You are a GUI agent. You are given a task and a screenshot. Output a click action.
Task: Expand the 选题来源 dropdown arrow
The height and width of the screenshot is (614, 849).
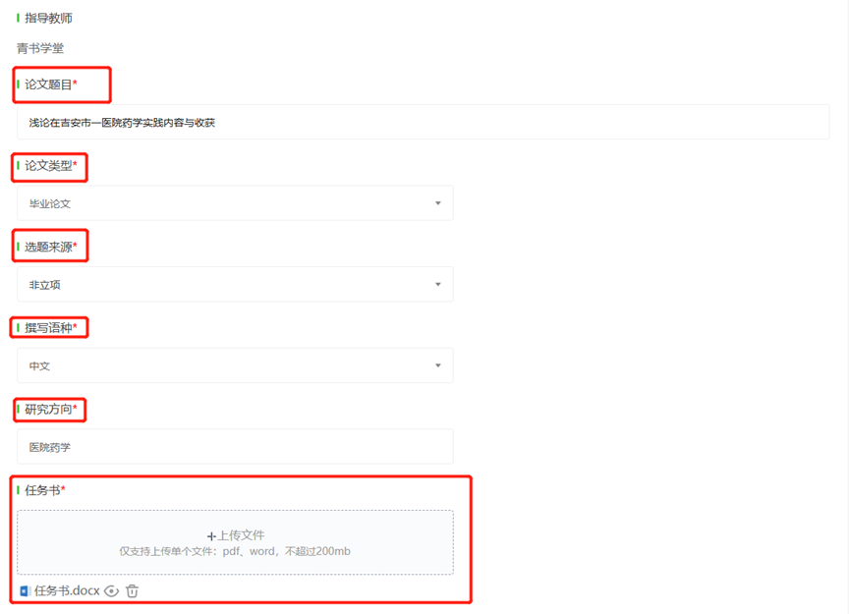click(437, 285)
